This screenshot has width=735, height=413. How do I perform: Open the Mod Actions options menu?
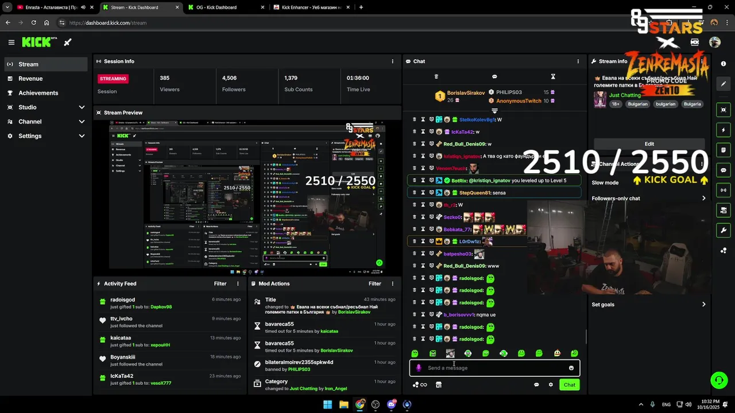pos(393,283)
